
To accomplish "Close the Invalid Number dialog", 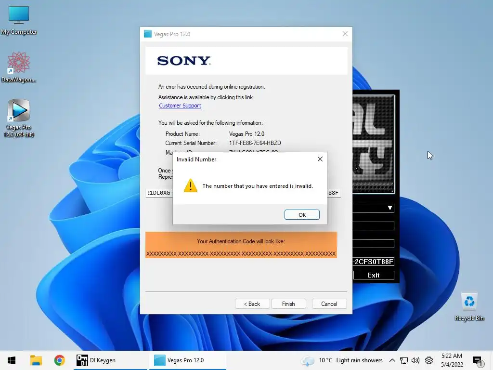I will click(x=320, y=159).
